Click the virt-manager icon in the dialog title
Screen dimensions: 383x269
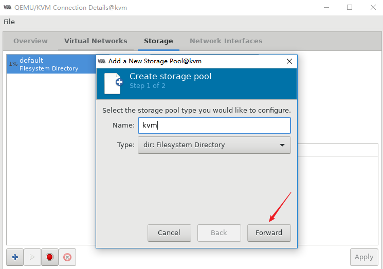point(102,61)
